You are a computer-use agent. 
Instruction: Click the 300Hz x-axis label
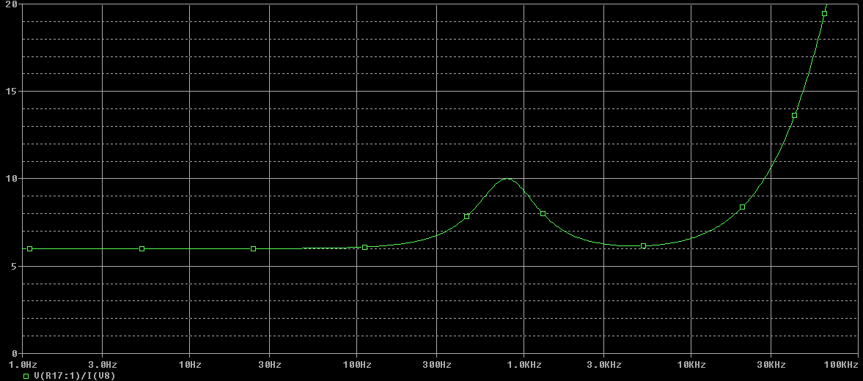click(x=436, y=364)
